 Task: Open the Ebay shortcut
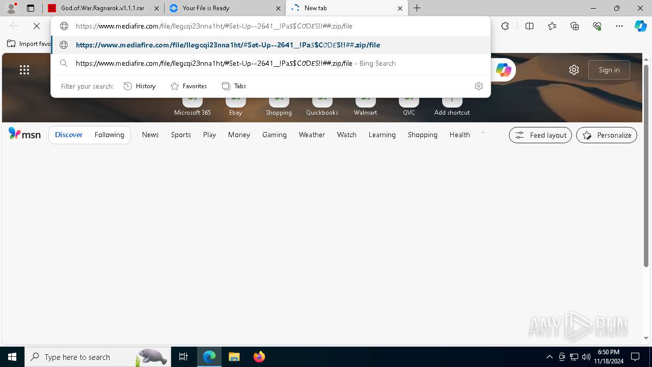point(235,106)
